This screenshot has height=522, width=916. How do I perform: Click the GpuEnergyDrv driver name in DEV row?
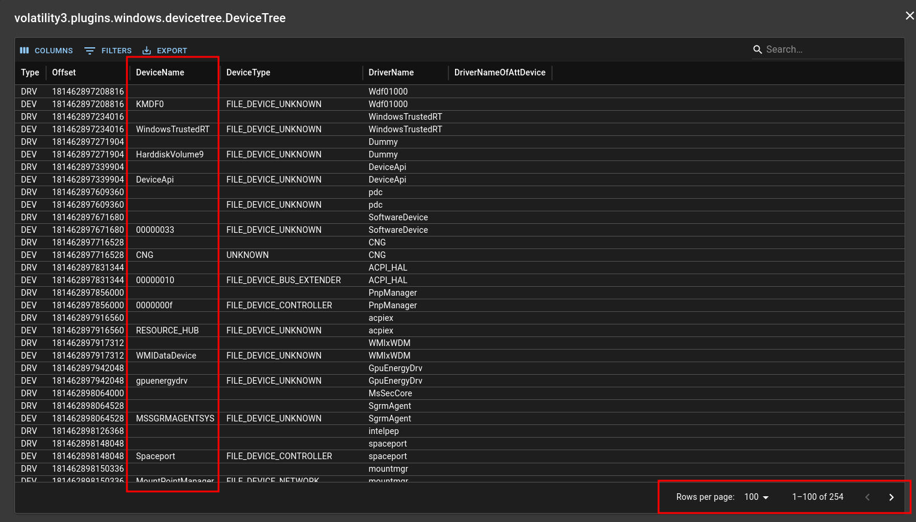(x=395, y=381)
